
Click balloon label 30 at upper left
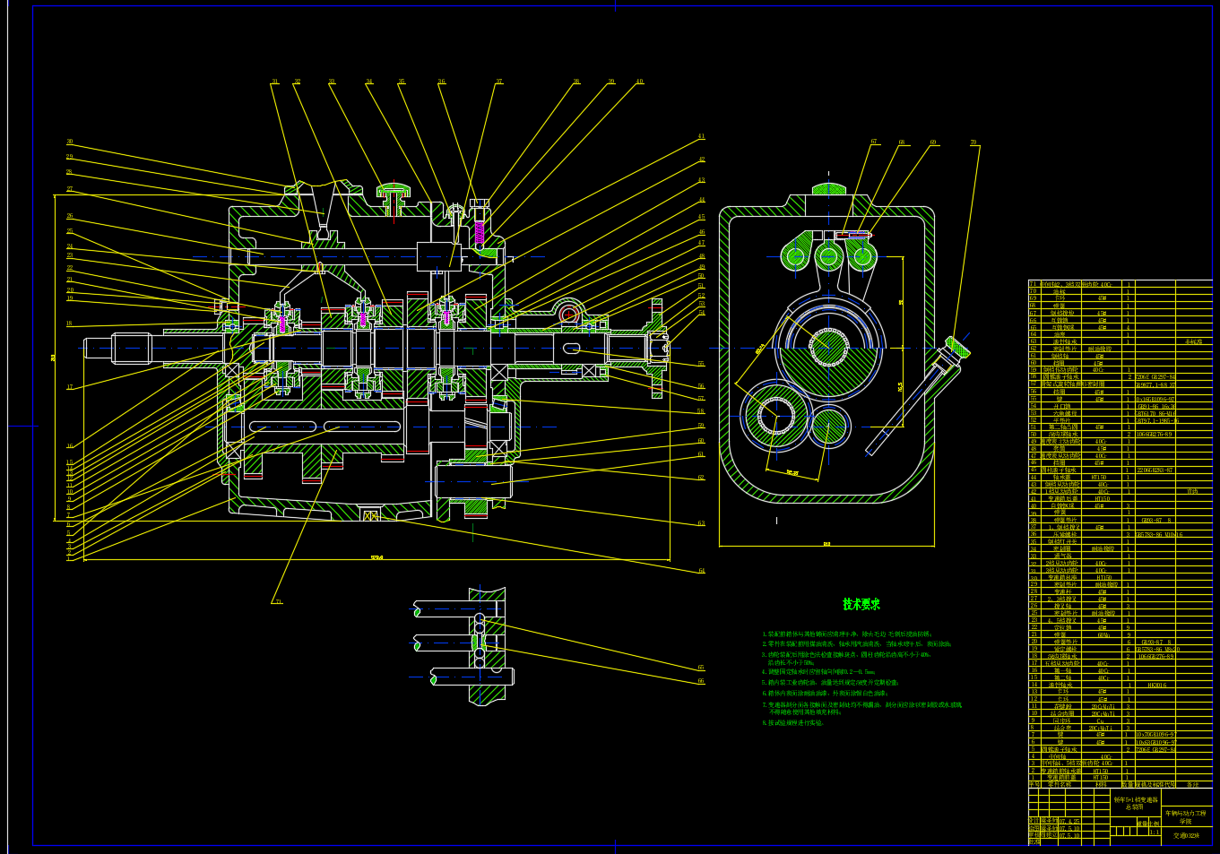70,142
